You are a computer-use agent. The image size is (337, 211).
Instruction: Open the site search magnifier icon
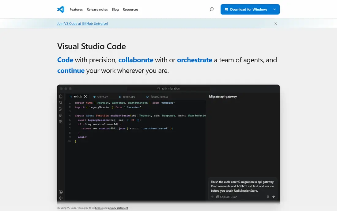[212, 9]
